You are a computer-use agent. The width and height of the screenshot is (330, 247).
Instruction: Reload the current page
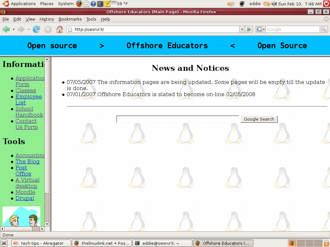(x=36, y=29)
